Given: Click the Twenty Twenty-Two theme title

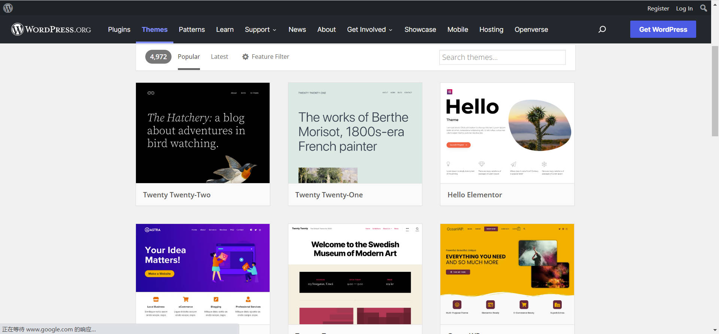Looking at the screenshot, I should pyautogui.click(x=177, y=195).
